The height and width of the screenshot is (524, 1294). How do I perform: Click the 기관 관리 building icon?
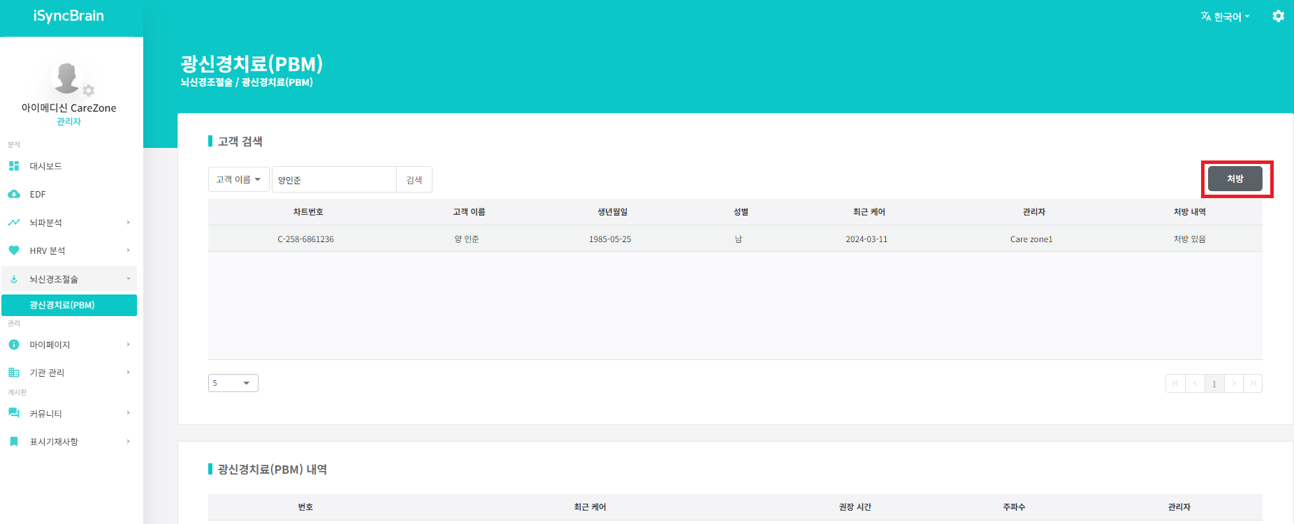14,373
